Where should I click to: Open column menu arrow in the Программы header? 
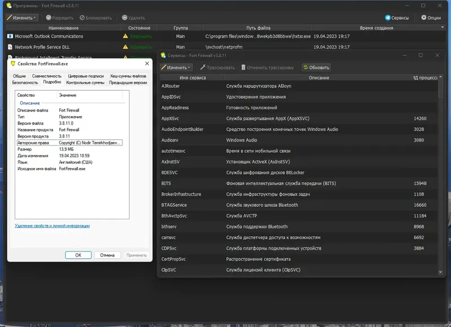[443, 27]
